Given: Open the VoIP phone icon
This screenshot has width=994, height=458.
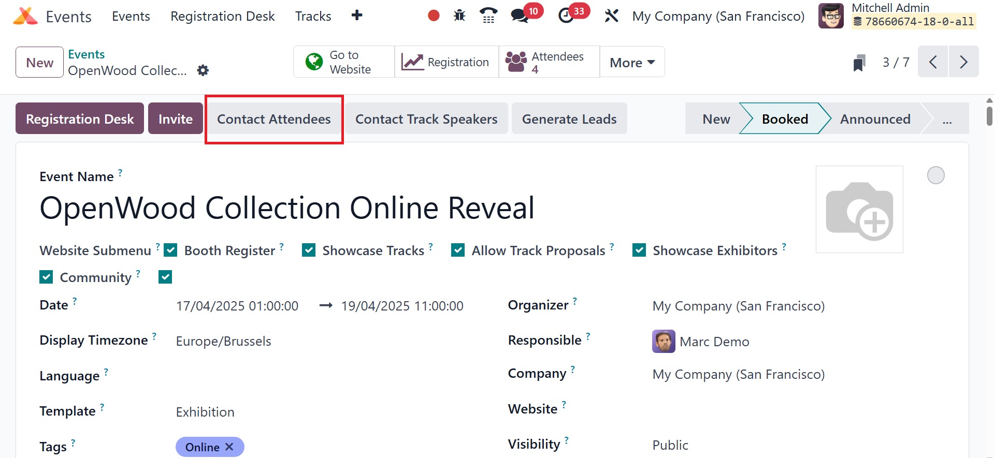Looking at the screenshot, I should pos(488,16).
